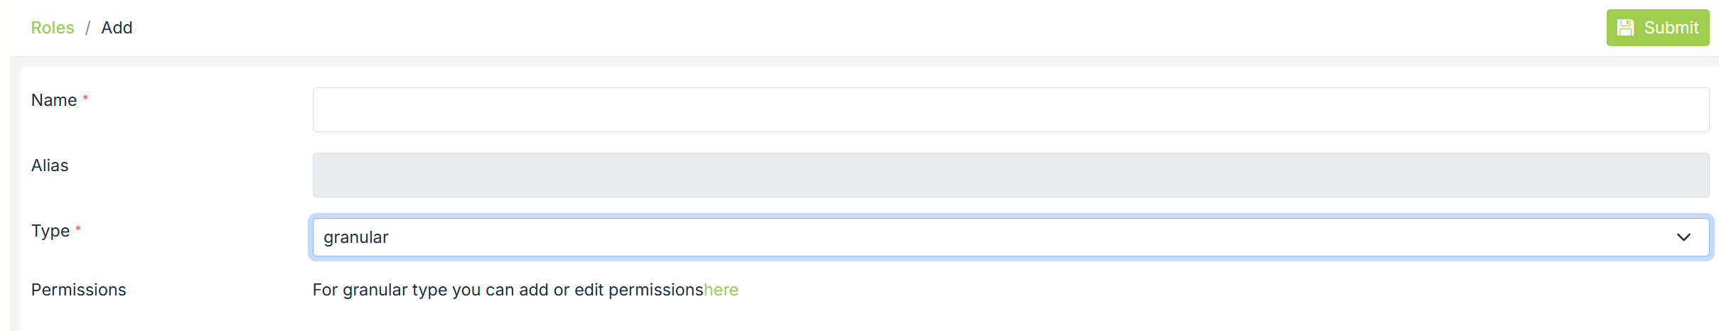Select the 'granular' value in Type

pos(356,237)
